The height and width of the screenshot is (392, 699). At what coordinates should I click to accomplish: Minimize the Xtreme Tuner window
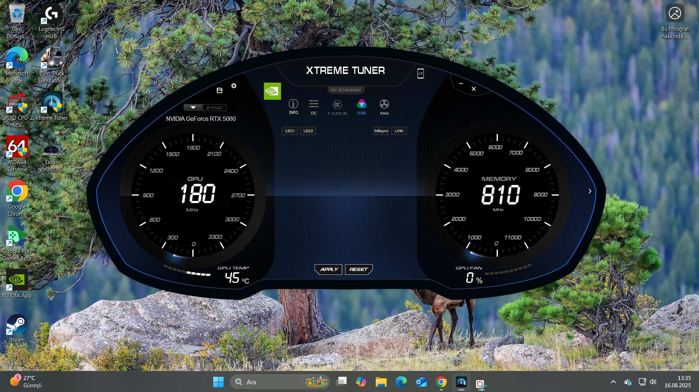pyautogui.click(x=461, y=84)
